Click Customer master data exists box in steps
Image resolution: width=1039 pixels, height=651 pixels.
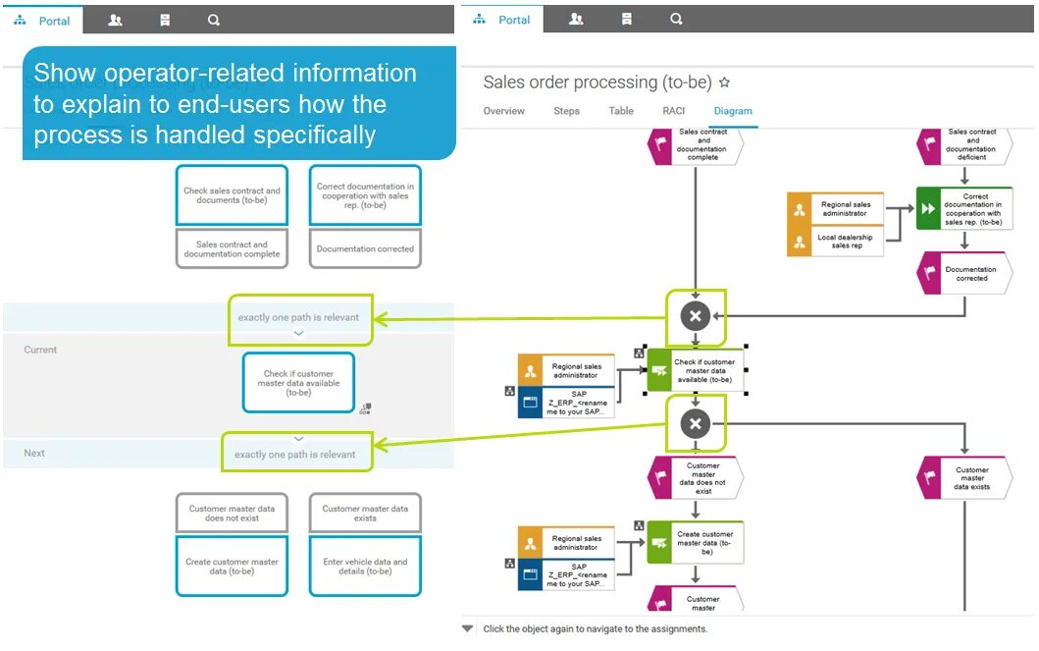pos(365,514)
